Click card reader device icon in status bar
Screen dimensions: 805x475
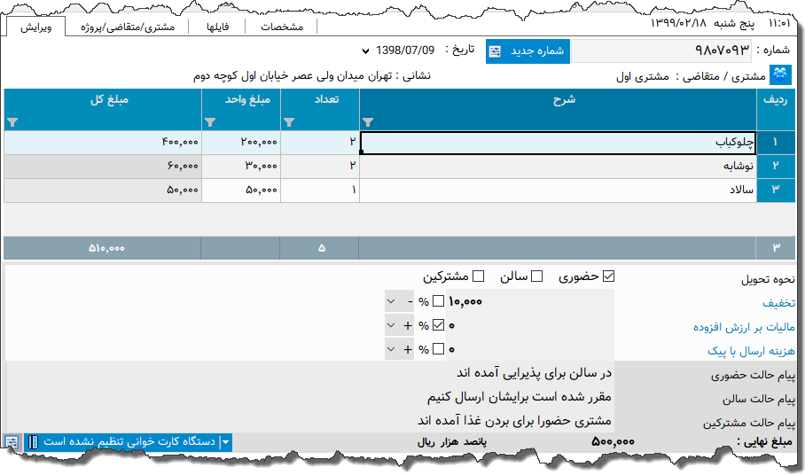click(x=33, y=441)
